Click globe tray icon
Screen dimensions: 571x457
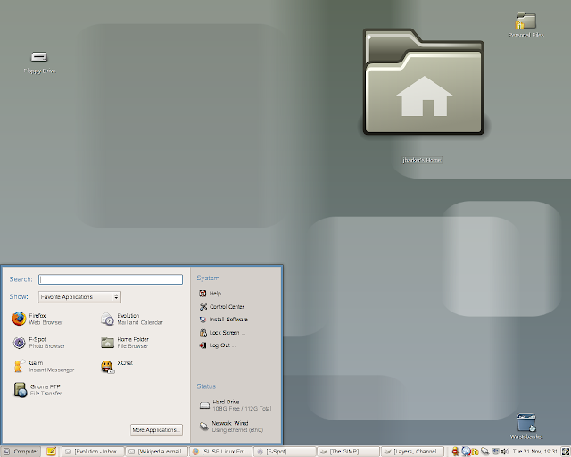pos(466,452)
